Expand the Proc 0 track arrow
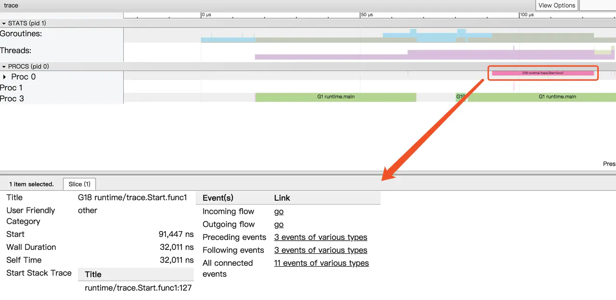This screenshot has height=300, width=616. pyautogui.click(x=5, y=77)
